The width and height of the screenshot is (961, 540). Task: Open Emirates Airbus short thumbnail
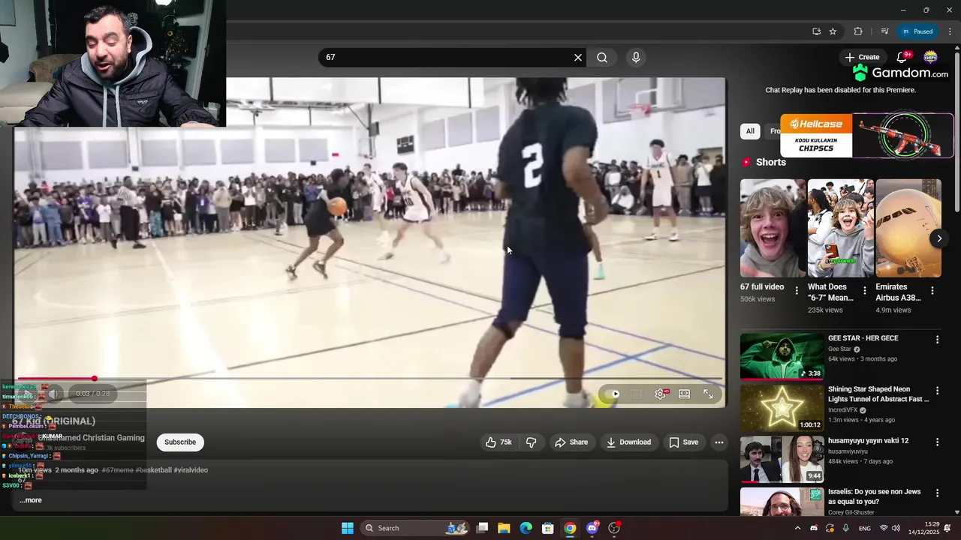click(908, 228)
